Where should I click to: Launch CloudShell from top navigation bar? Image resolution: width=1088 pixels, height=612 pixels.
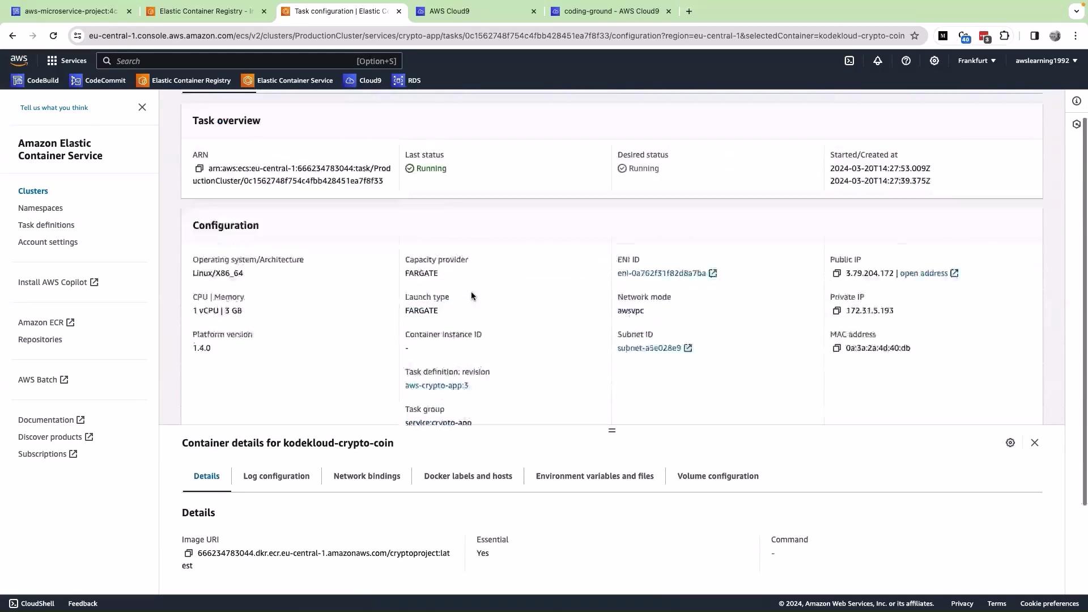pyautogui.click(x=849, y=61)
